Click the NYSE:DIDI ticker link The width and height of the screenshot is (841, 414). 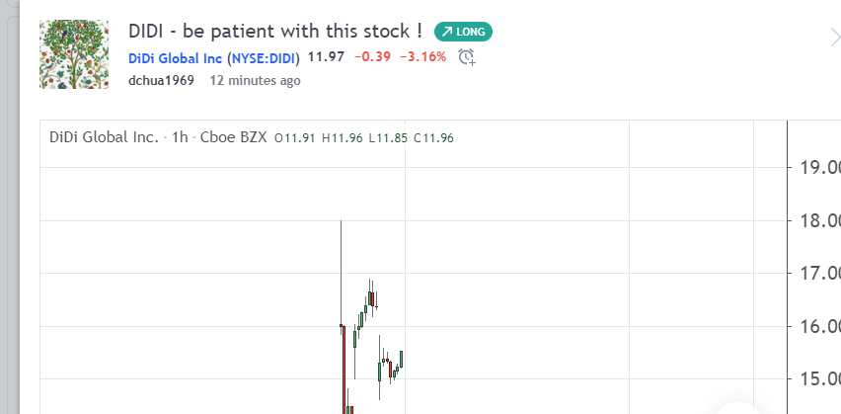(264, 58)
